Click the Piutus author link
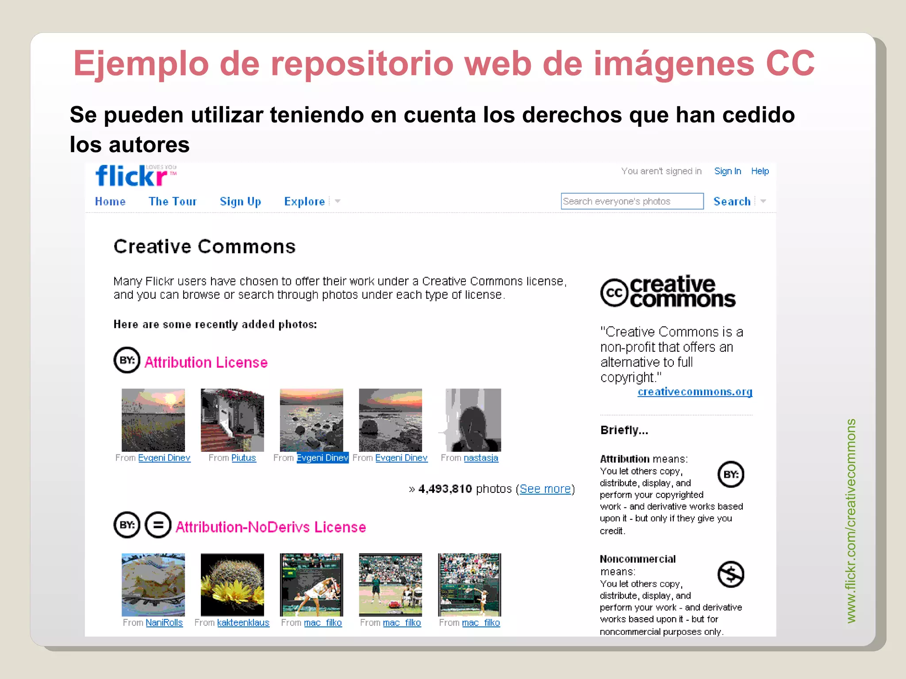The height and width of the screenshot is (679, 906). (244, 458)
